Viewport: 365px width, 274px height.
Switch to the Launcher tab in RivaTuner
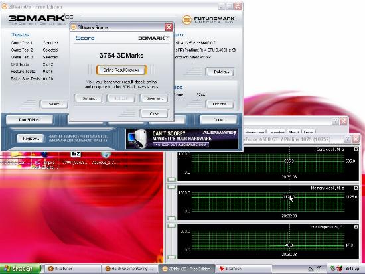pyautogui.click(x=276, y=132)
